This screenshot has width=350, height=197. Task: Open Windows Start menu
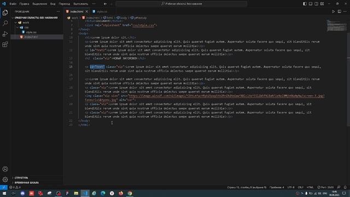click(x=4, y=193)
